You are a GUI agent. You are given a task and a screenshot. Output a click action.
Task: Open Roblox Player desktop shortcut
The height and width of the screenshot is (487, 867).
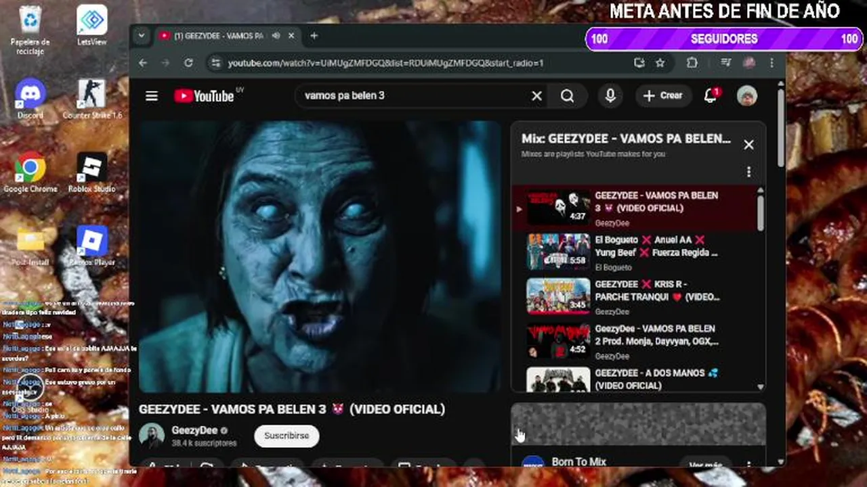tap(91, 246)
